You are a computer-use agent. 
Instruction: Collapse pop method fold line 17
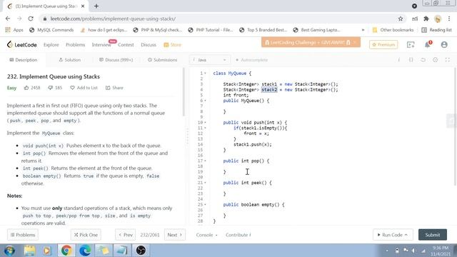(x=205, y=161)
